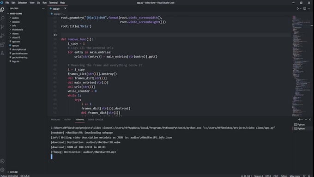Open the launch profile dropdown beside new terminal

[x=302, y=120]
